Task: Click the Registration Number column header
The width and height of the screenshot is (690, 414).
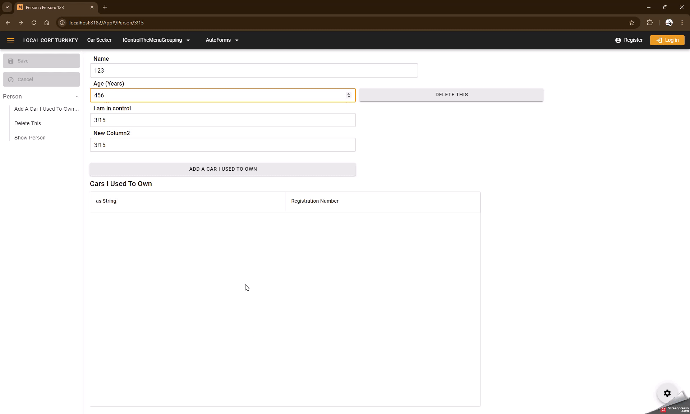Action: [x=315, y=201]
